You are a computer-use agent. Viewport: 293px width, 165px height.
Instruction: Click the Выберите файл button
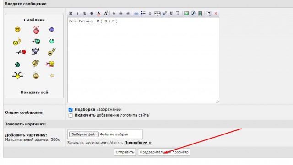coord(84,134)
